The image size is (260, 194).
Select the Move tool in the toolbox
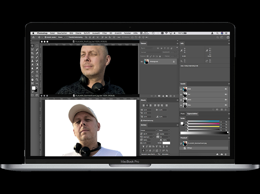tap(32, 46)
